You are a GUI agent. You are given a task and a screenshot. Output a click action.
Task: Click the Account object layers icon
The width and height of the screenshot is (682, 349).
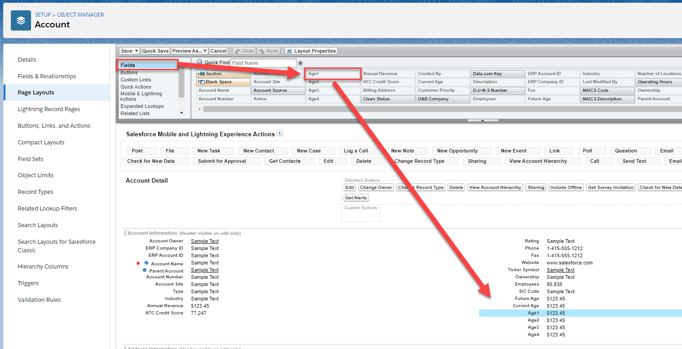21,21
